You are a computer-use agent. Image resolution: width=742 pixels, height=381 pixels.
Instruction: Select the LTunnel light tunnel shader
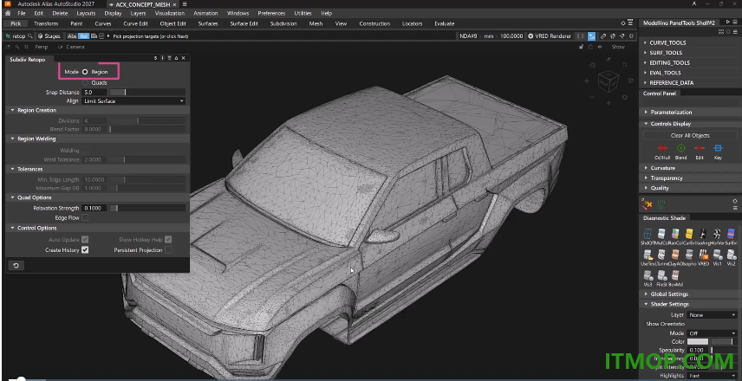[661, 256]
